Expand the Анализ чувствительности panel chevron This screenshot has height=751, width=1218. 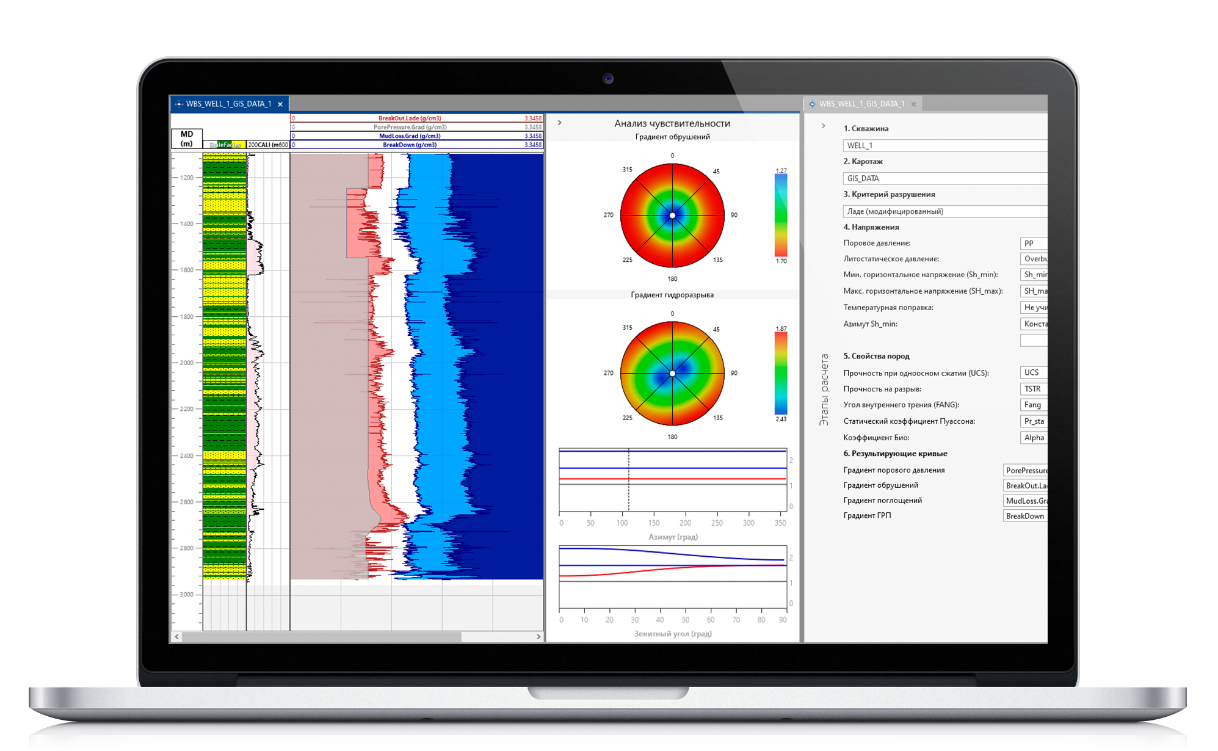coord(559,123)
